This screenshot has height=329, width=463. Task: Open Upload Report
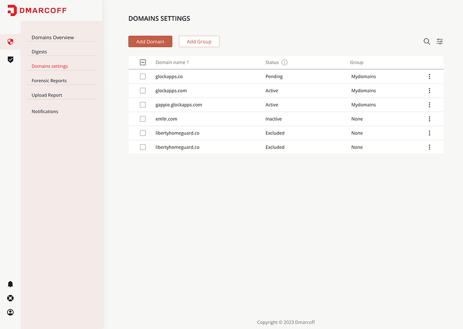(x=47, y=95)
